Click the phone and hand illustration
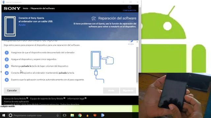Viewport: 211px width, 118px height. coord(102,67)
